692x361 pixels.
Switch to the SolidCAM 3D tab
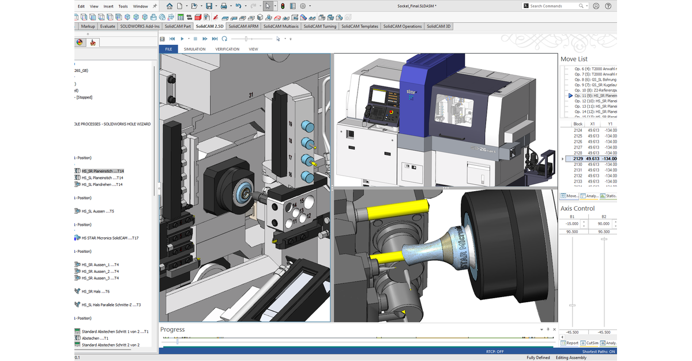439,26
